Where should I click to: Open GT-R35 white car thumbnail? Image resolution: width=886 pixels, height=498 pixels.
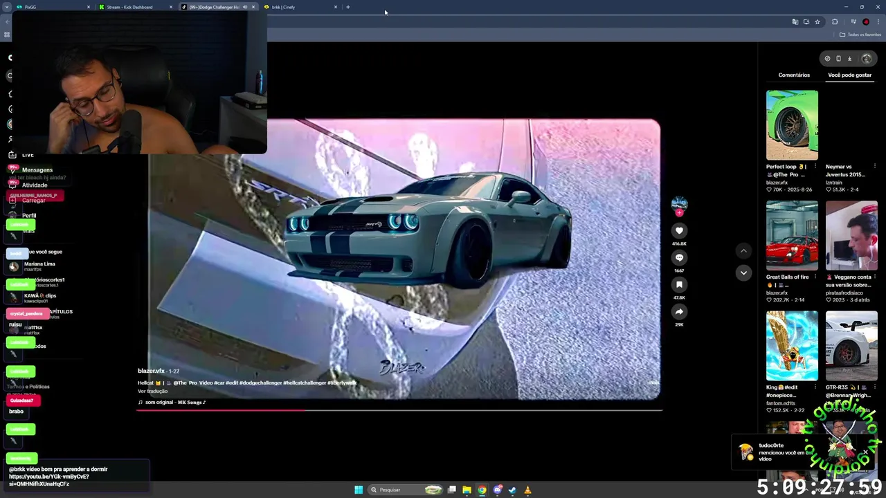[x=851, y=346]
